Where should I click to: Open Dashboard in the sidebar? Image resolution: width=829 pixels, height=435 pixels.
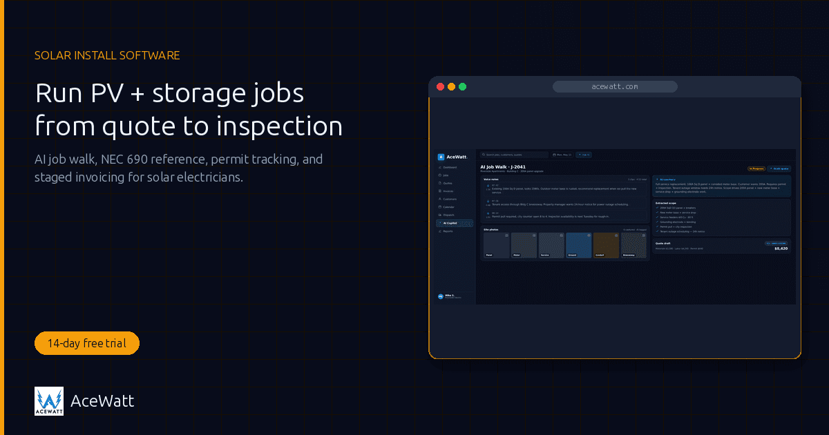[x=456, y=167]
